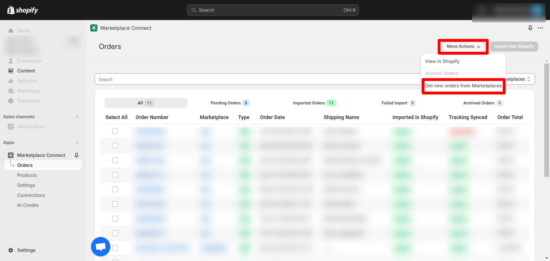The height and width of the screenshot is (261, 550).
Task: Open Settings under Marketplace Connect
Action: [26, 185]
